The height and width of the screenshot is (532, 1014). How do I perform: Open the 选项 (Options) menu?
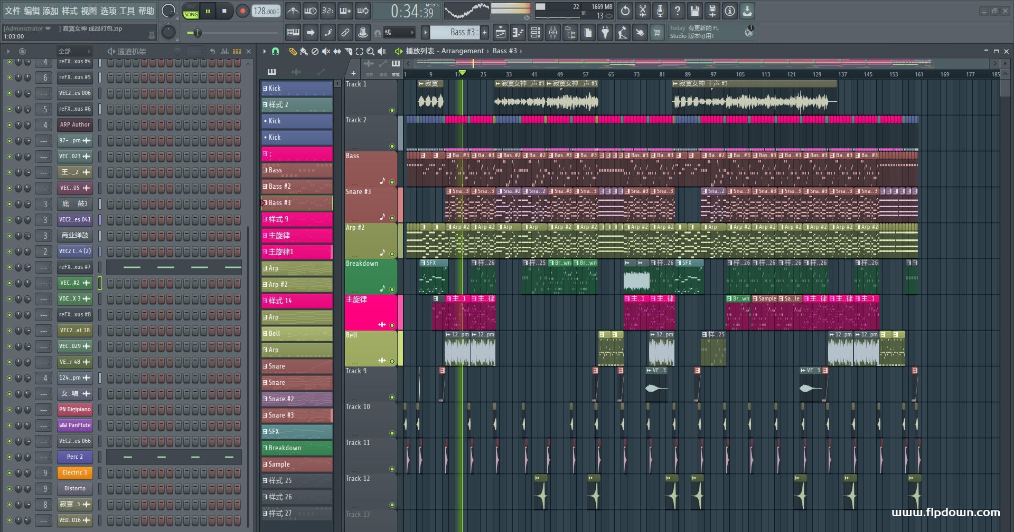pyautogui.click(x=108, y=11)
